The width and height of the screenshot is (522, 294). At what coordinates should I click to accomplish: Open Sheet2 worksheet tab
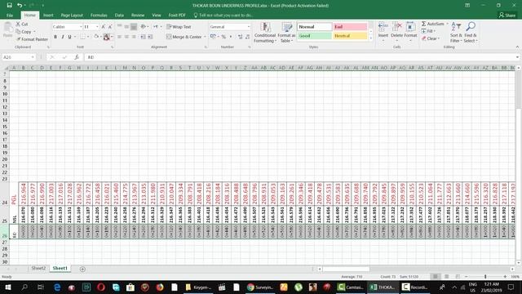[x=38, y=268]
